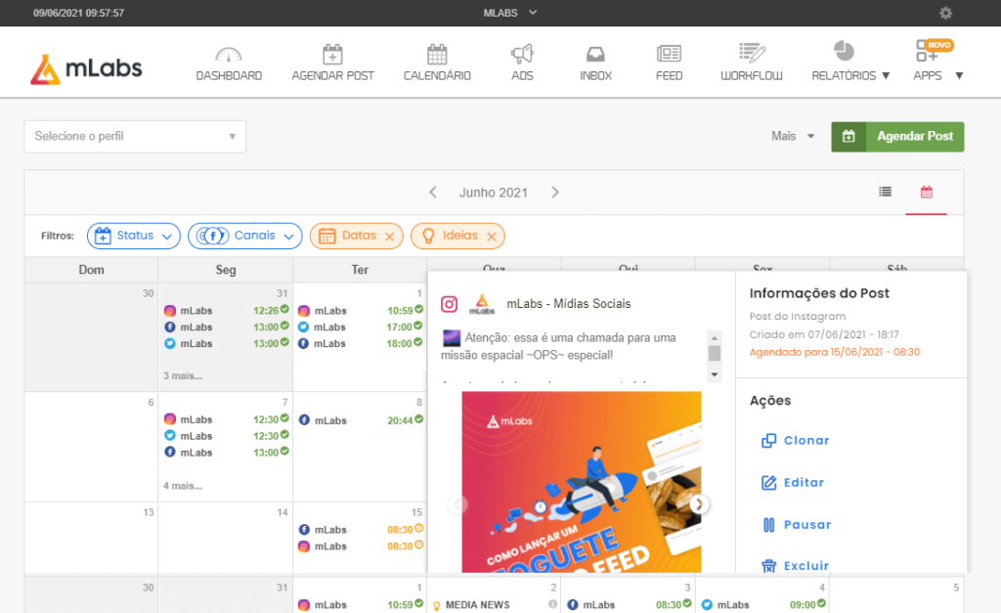This screenshot has width=1001, height=613.
Task: Click caption scrollbar up arrow
Action: [715, 338]
